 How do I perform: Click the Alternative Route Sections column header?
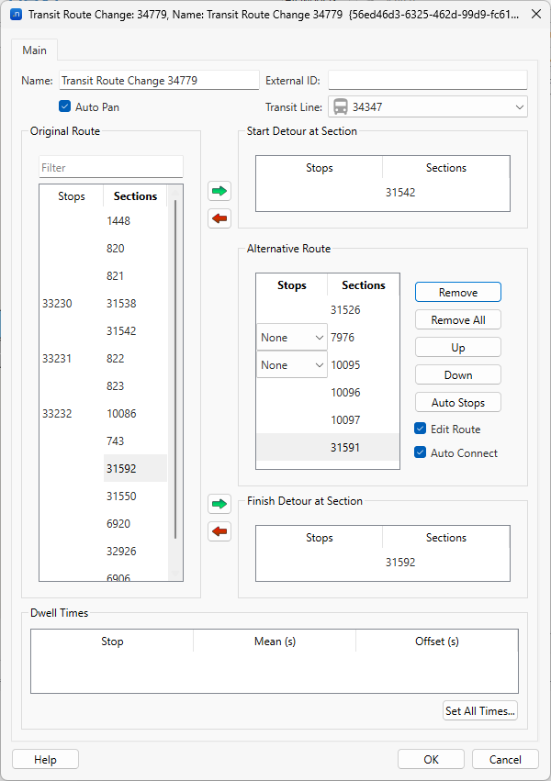(x=363, y=285)
